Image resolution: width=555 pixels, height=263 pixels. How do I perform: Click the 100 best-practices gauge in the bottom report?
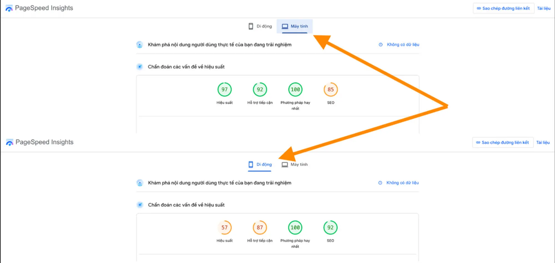295,227
